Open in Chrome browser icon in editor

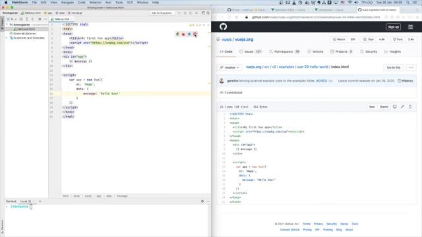[177, 34]
